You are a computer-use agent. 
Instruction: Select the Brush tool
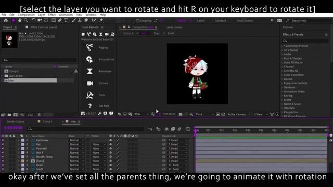74,20
